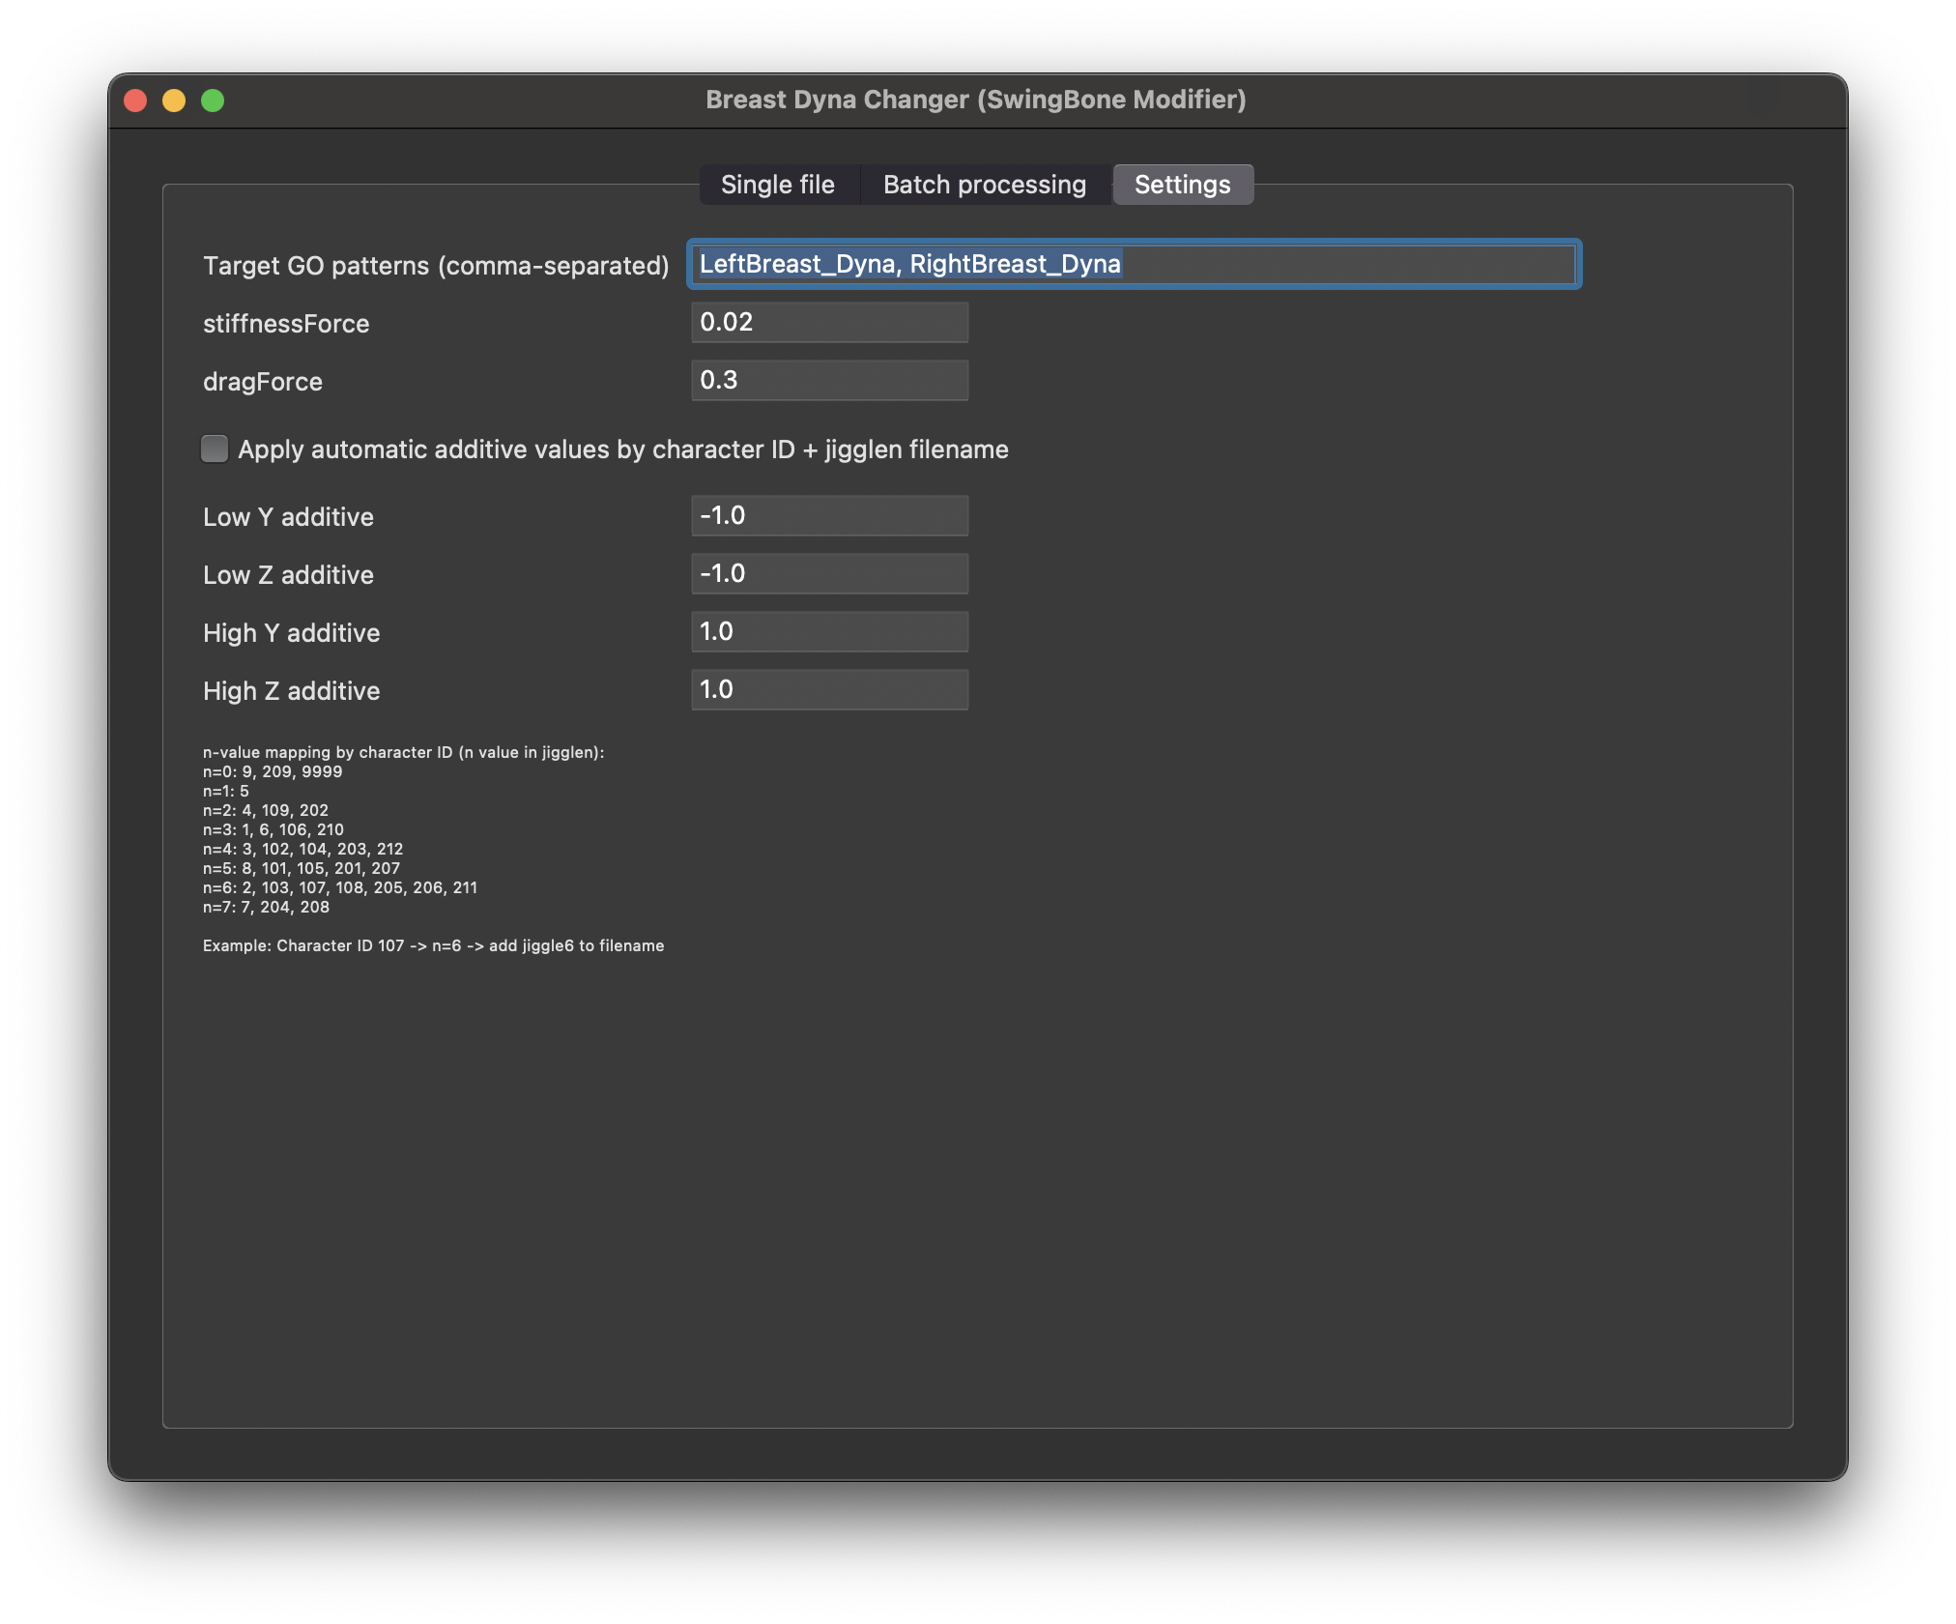
Task: Click the dragForce value field
Action: tap(829, 380)
